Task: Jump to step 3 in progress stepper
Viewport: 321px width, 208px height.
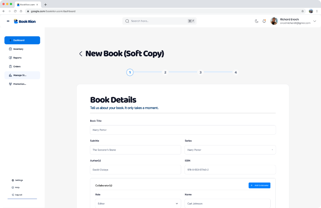Action: pos(200,73)
